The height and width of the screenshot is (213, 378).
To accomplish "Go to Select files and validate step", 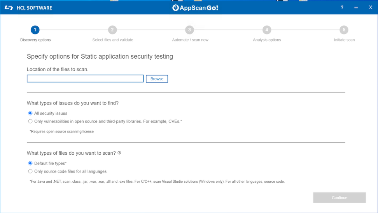I will tap(112, 40).
